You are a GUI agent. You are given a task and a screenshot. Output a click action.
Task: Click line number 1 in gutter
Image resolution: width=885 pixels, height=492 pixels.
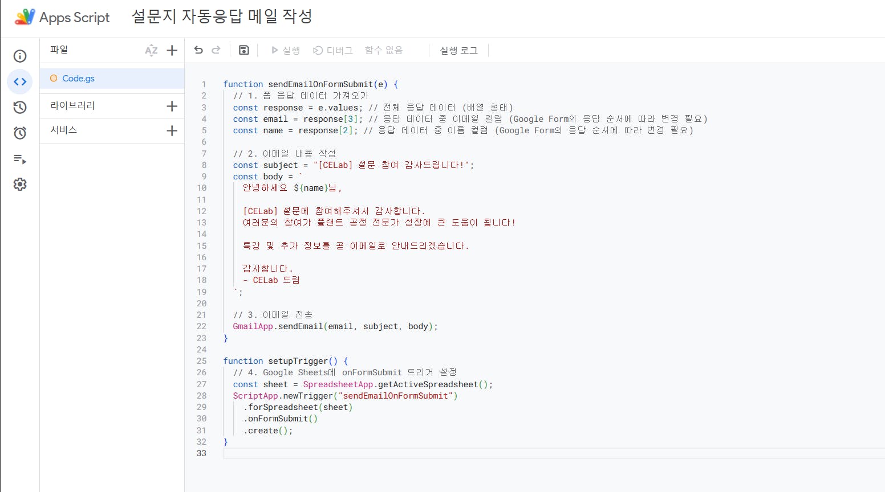coord(204,84)
